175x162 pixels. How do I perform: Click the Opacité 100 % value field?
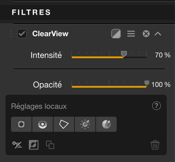point(161,84)
